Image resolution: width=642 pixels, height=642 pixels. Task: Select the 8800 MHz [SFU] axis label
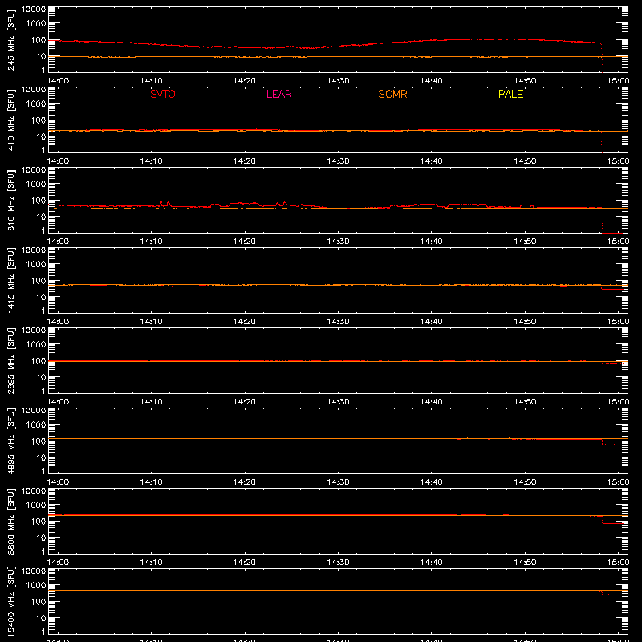(x=10, y=522)
